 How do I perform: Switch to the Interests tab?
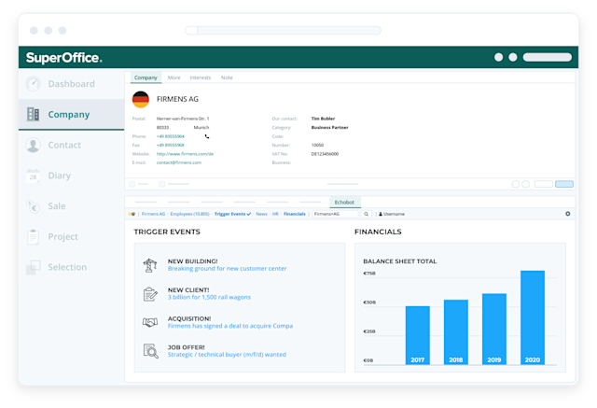(x=201, y=77)
